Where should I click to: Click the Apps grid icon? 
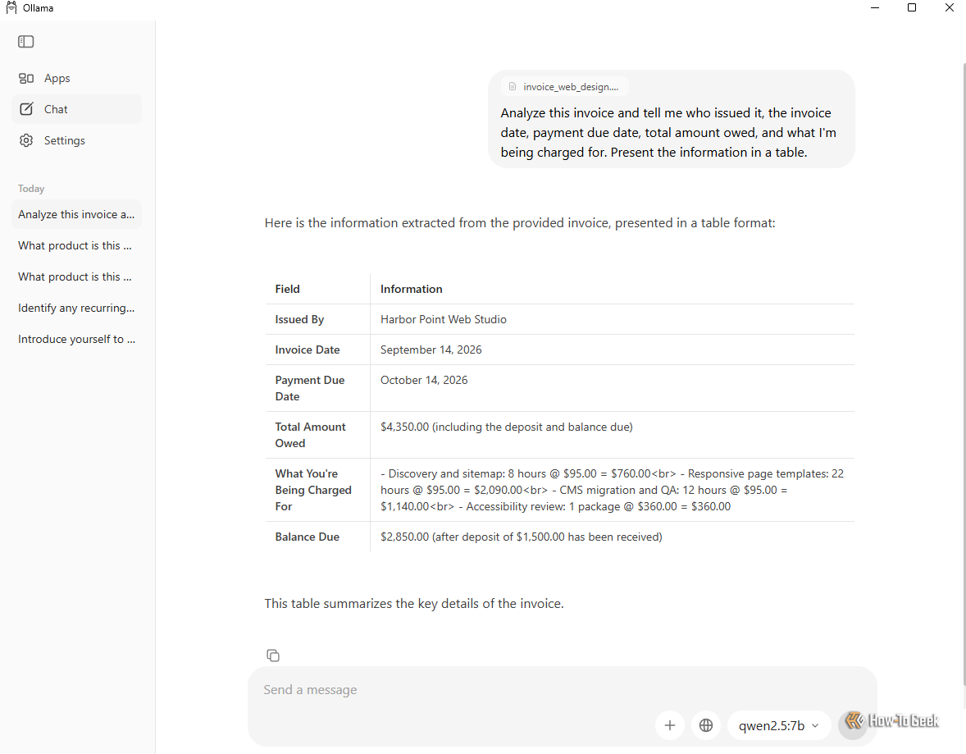tap(26, 78)
